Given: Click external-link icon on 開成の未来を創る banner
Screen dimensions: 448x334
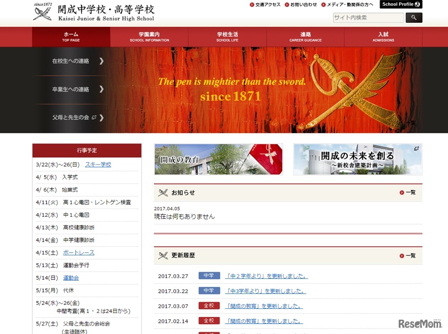Looking at the screenshot, I should 417,149.
